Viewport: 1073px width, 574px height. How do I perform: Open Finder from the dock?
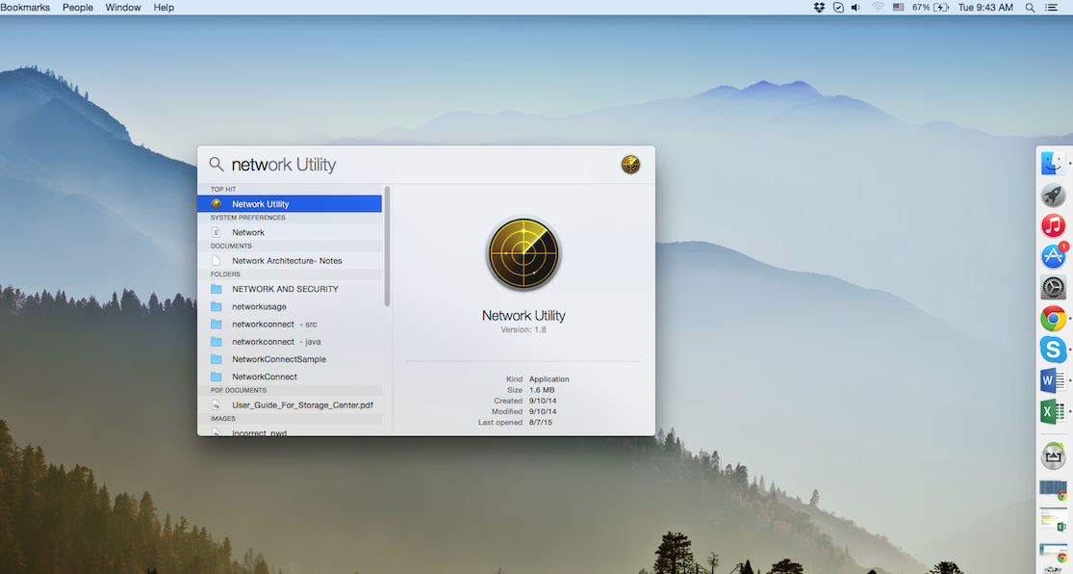1053,163
